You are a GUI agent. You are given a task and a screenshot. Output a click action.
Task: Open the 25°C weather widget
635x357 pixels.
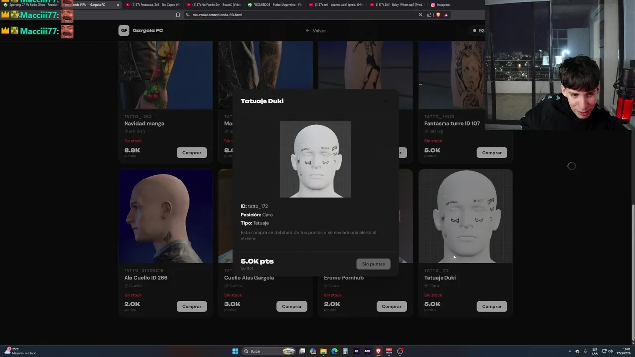(x=20, y=351)
